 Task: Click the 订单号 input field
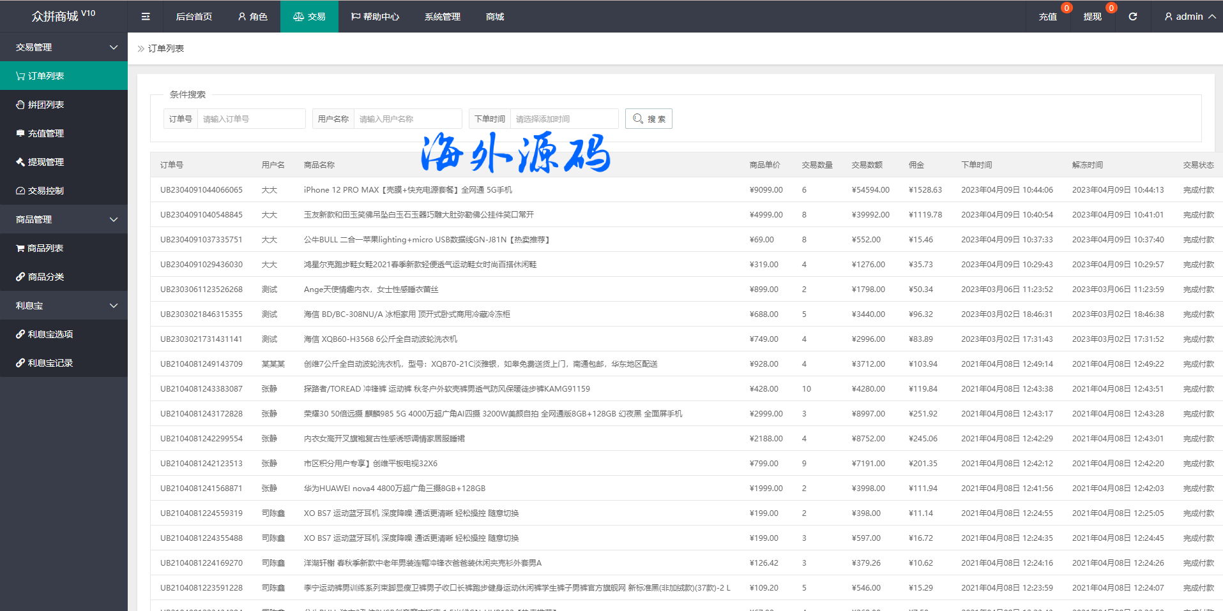point(250,119)
